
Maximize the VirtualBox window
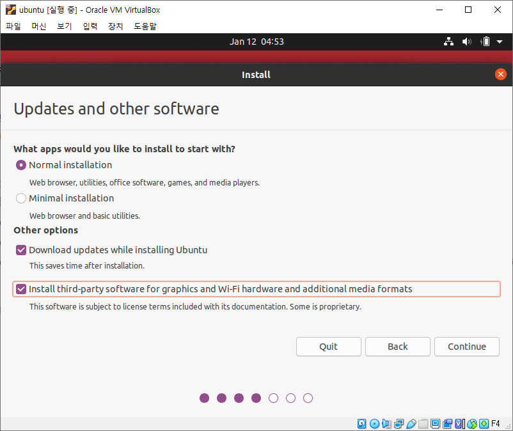[x=468, y=10]
